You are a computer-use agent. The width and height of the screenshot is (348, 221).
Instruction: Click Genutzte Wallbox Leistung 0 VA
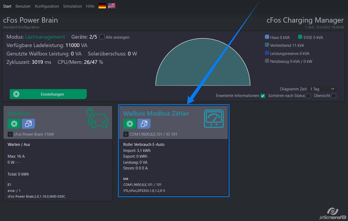[44, 54]
